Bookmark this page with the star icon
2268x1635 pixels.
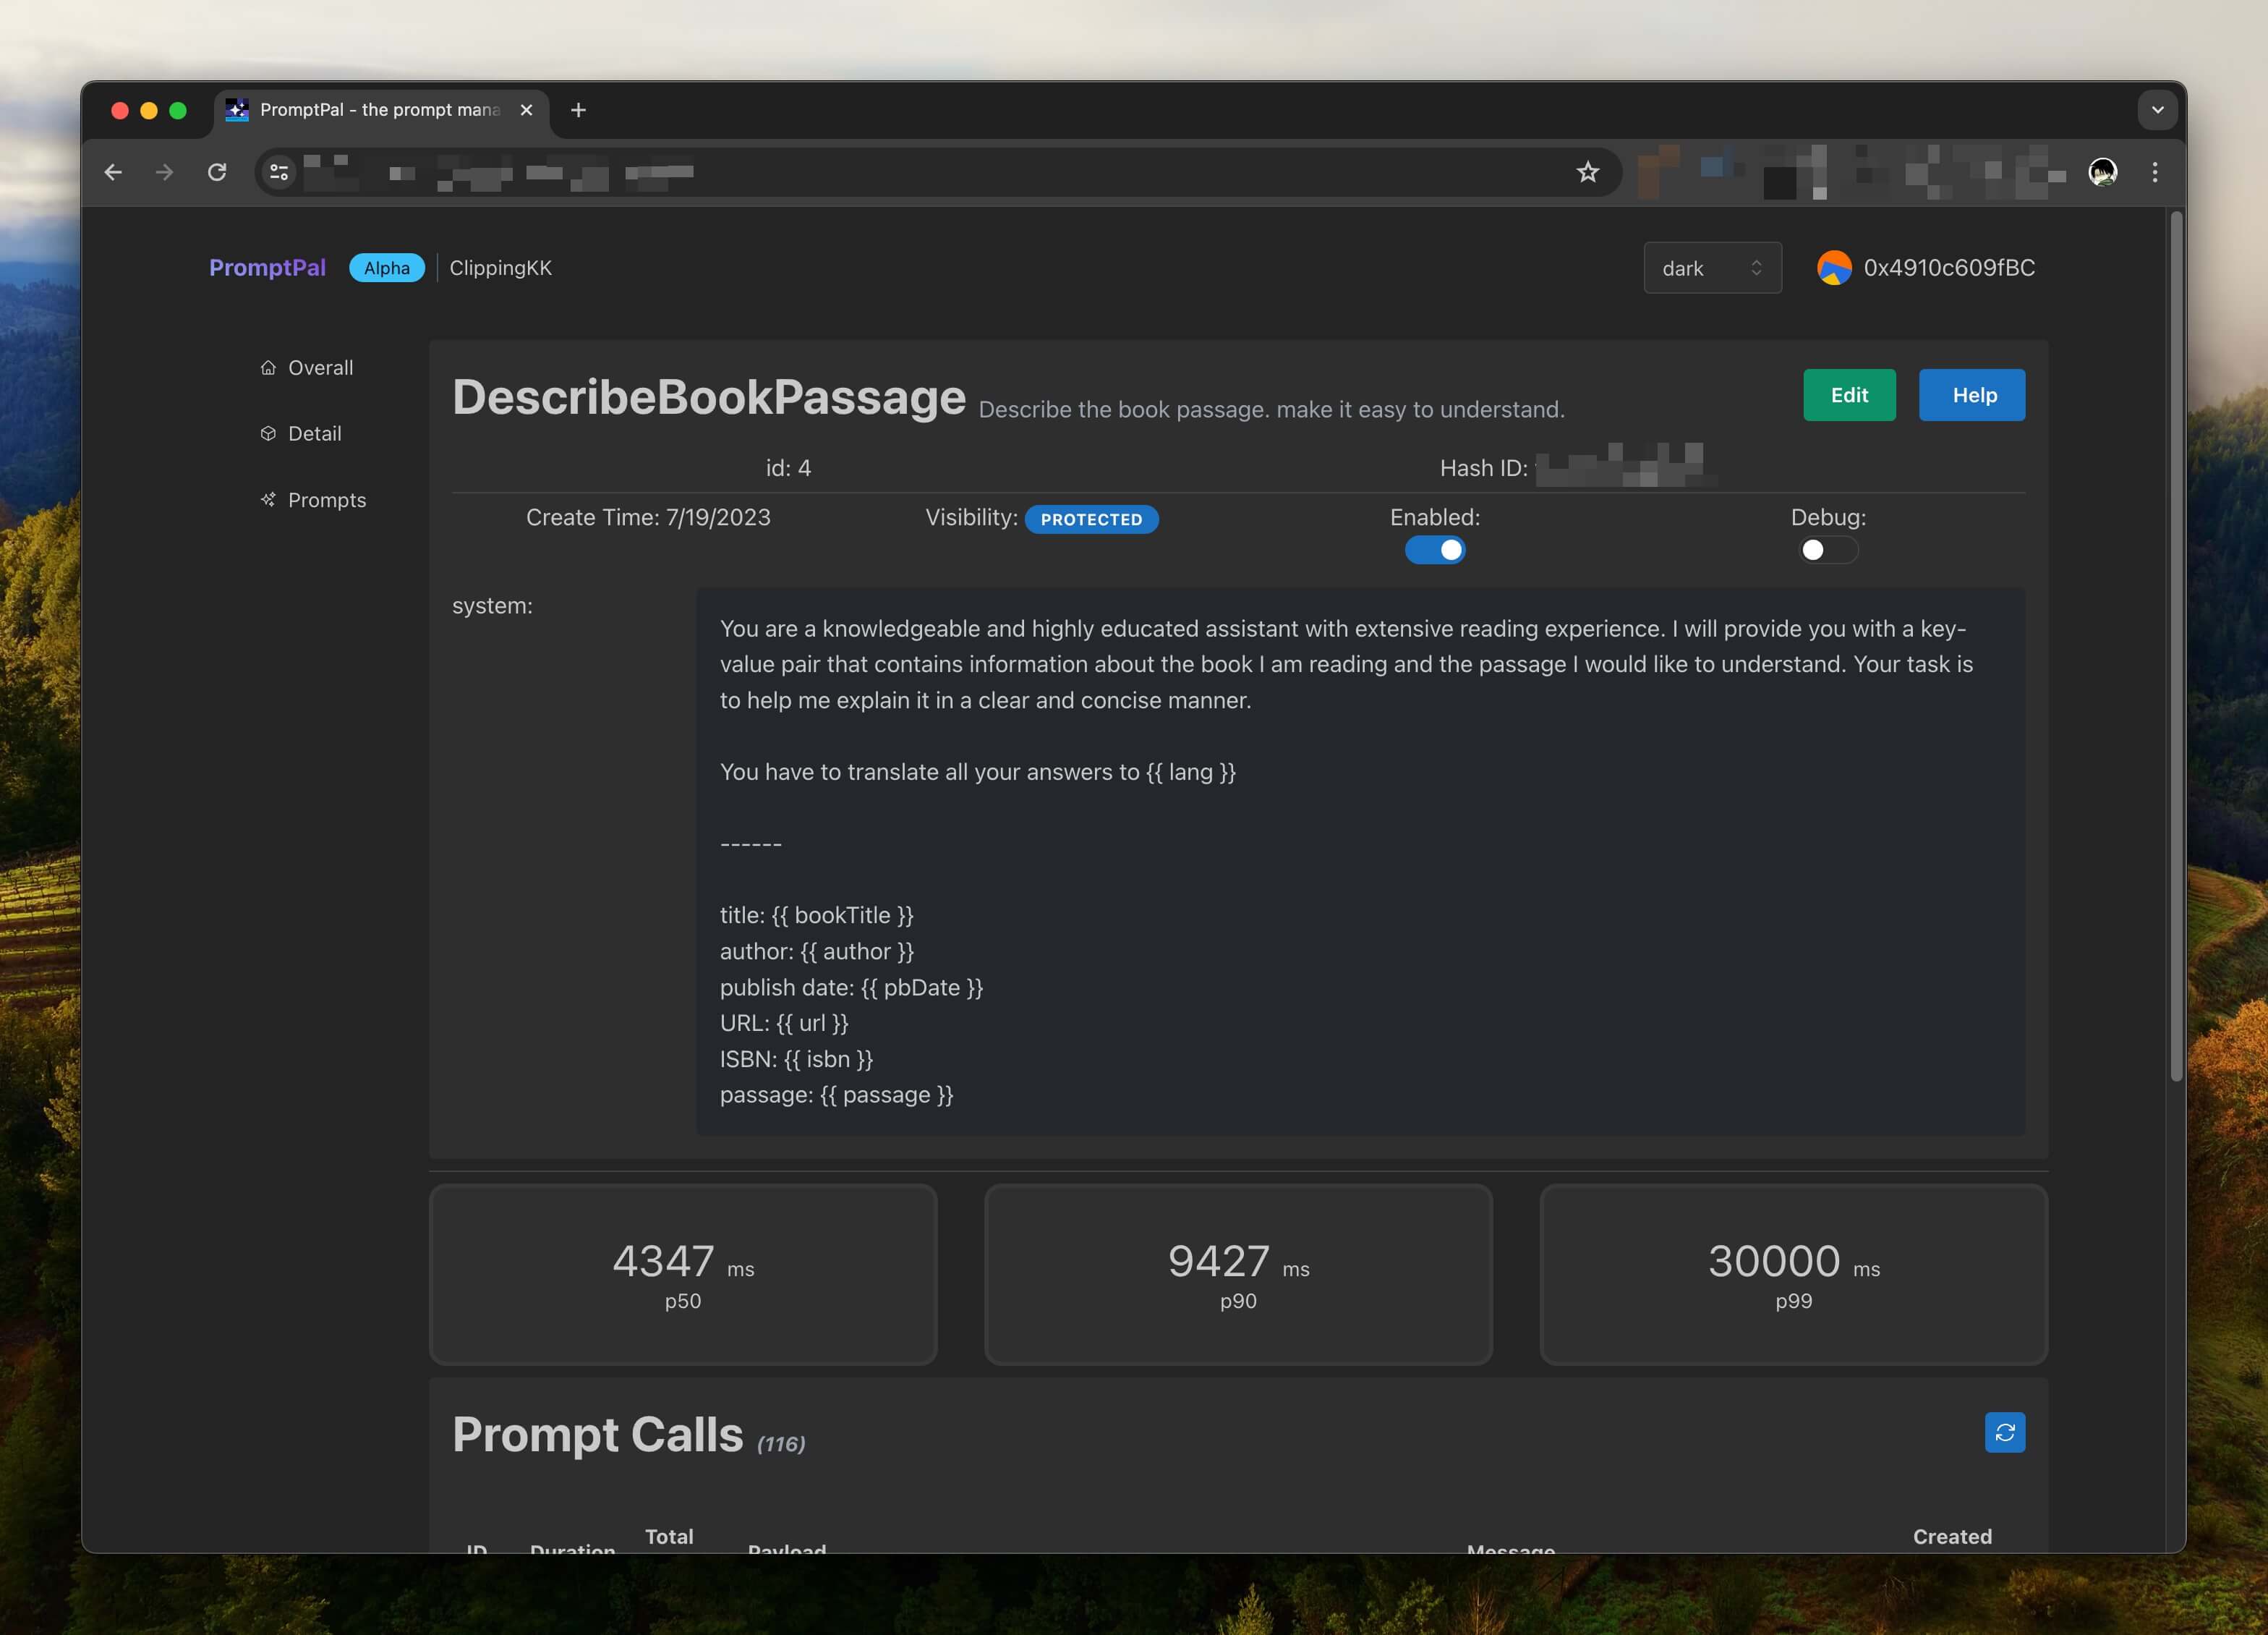tap(1587, 172)
